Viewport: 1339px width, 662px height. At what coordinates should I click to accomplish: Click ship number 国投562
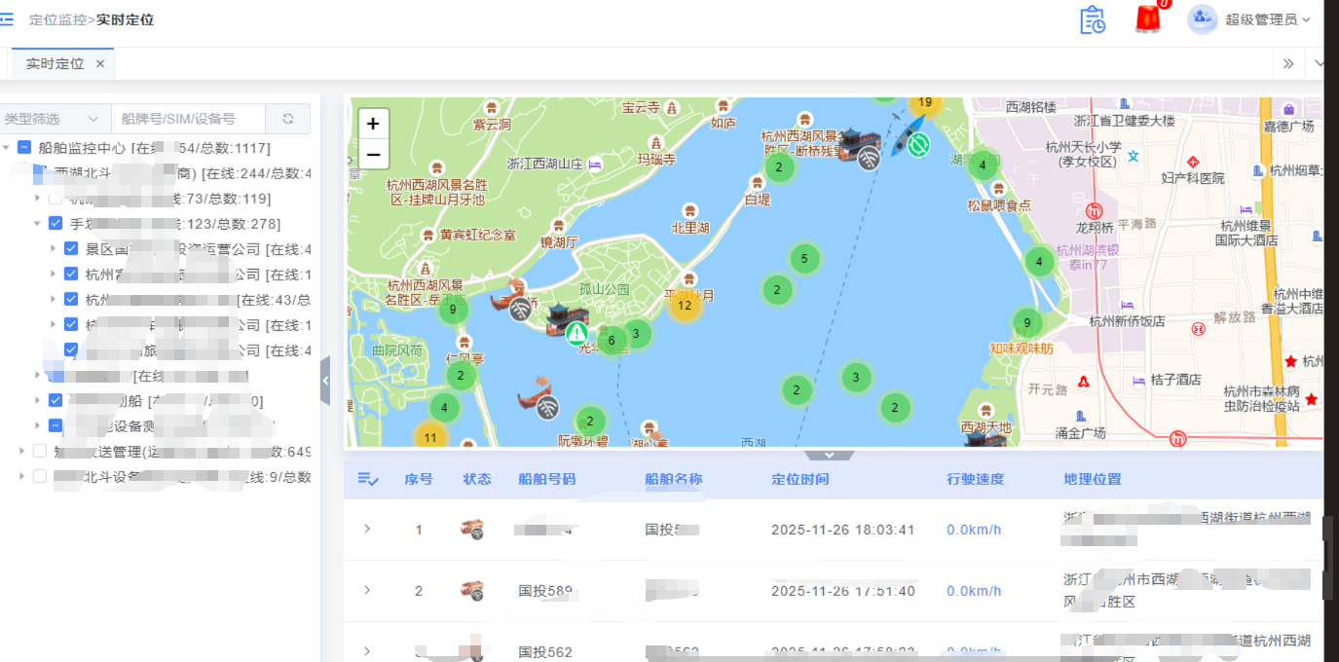545,652
